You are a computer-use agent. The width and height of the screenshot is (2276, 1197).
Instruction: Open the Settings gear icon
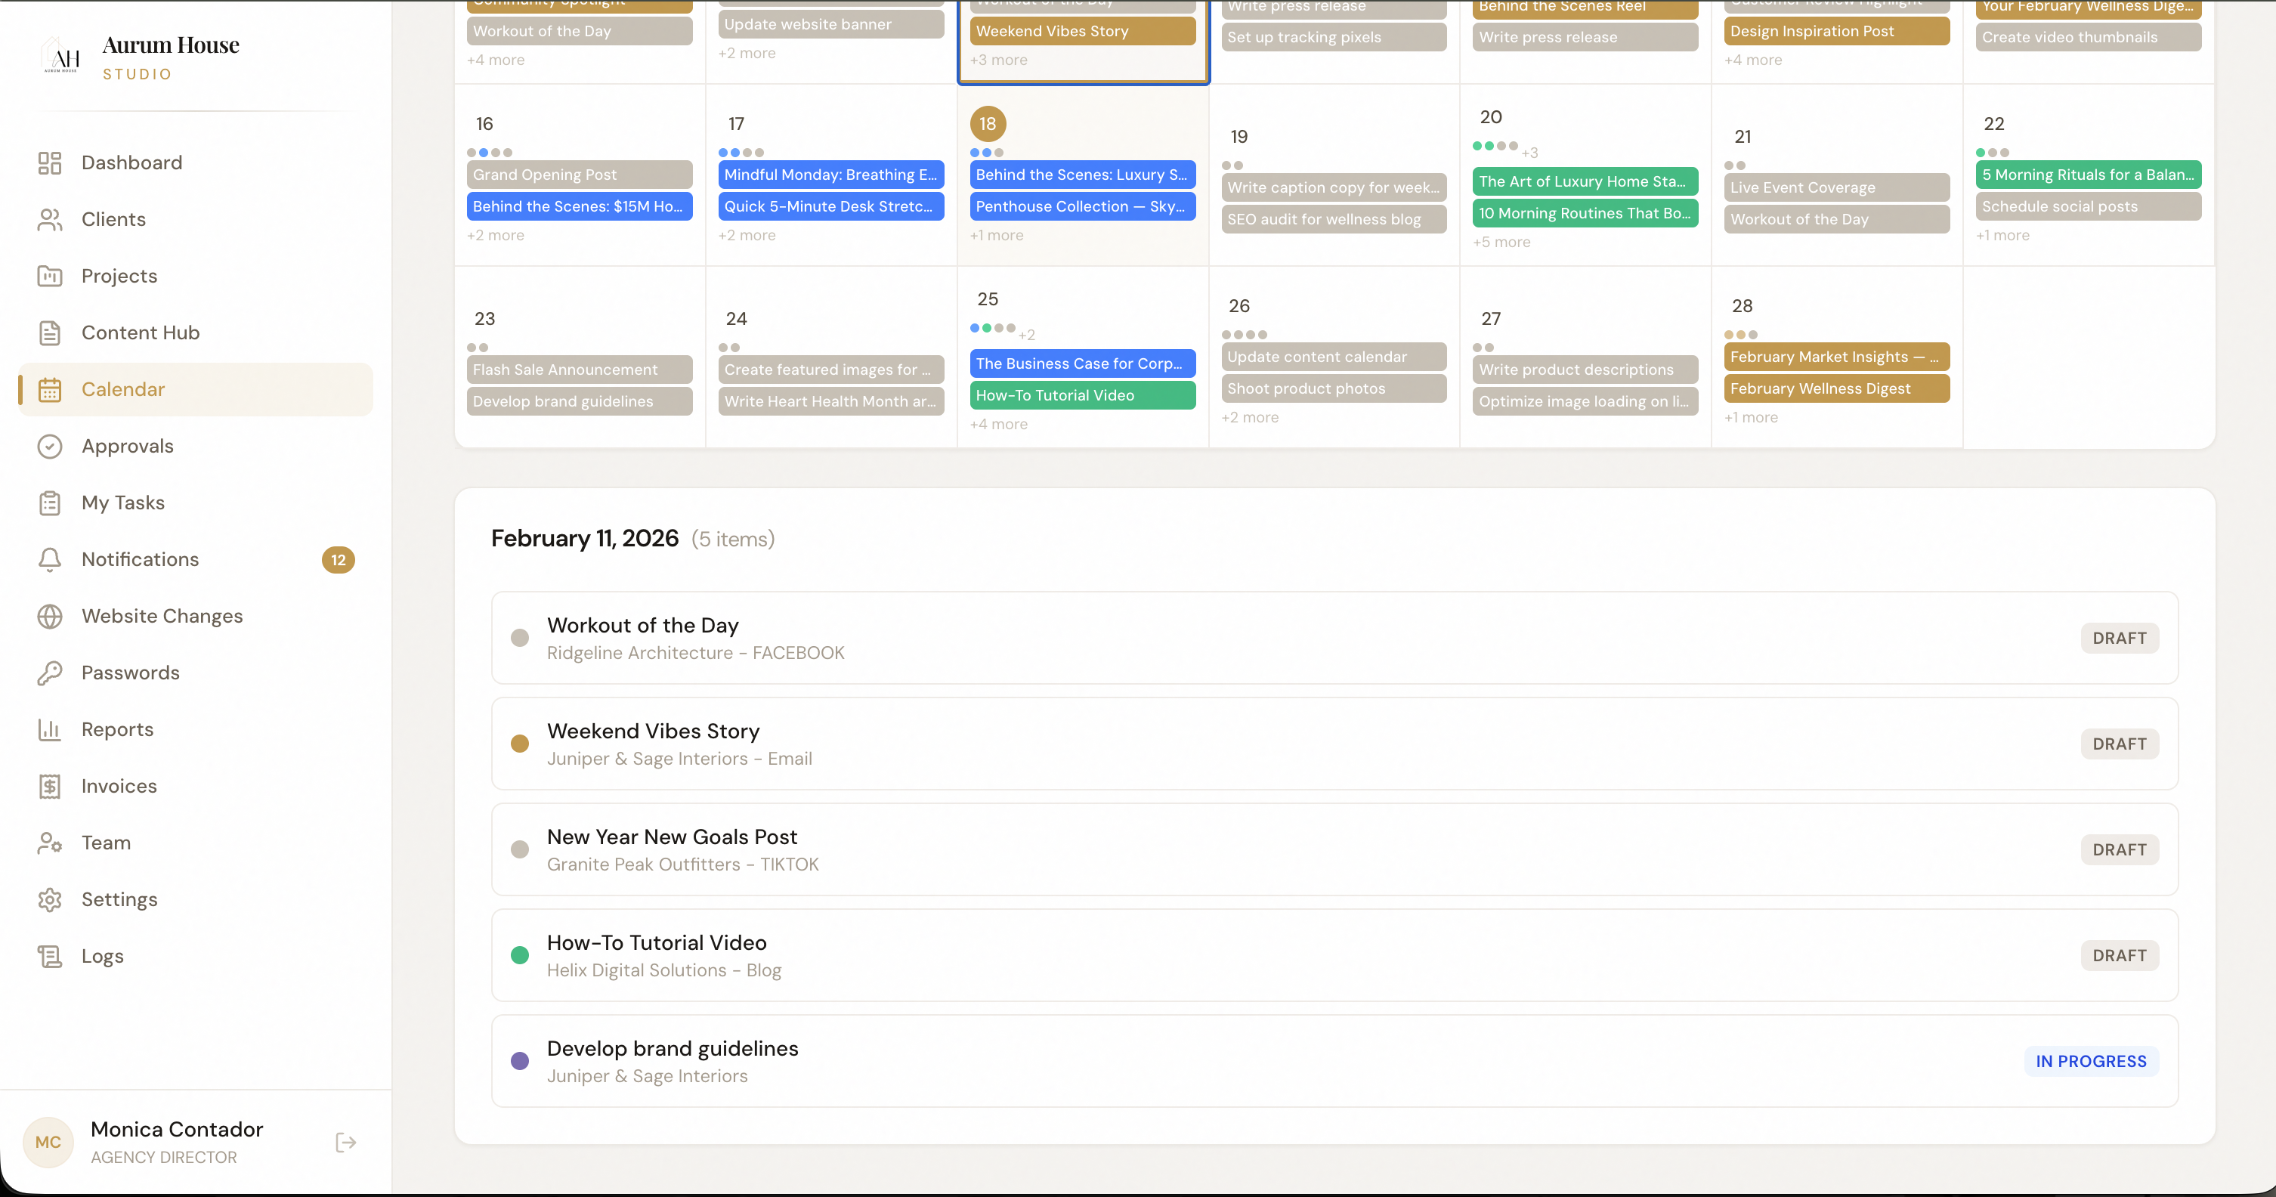(49, 899)
